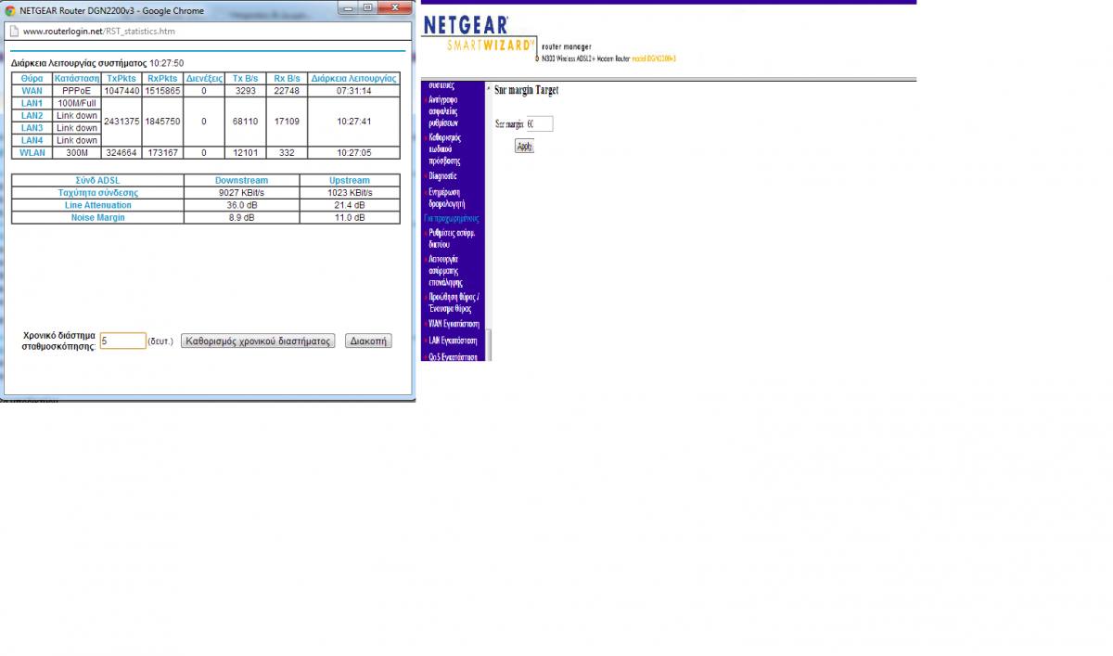Click the 'Διακοπή' stop button
The height and width of the screenshot is (656, 1113).
pos(368,341)
